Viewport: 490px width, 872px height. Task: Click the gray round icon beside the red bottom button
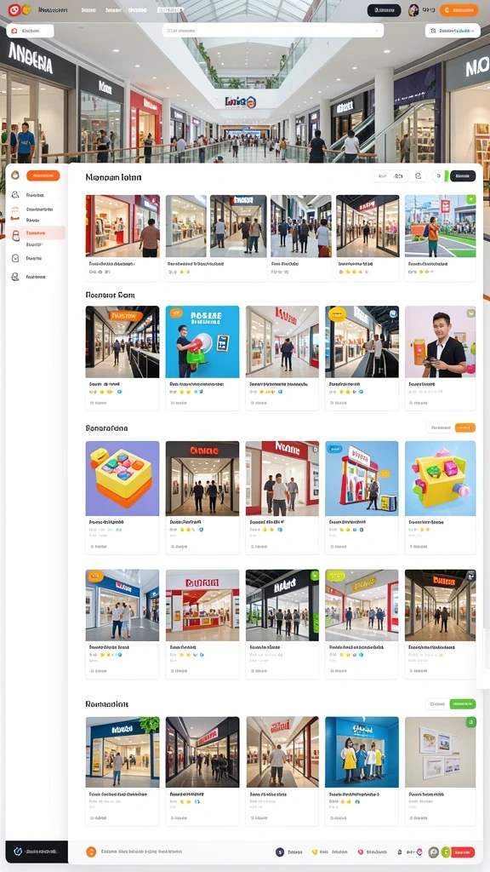(x=433, y=852)
